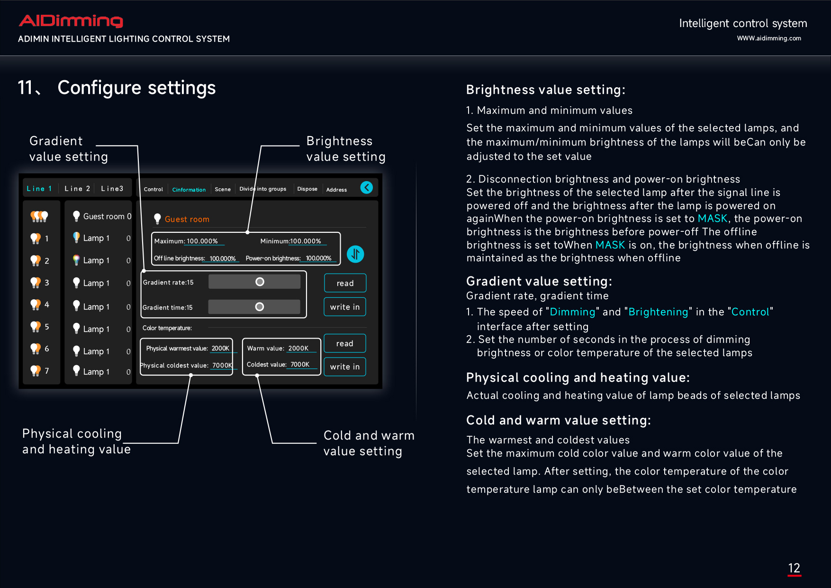831x588 pixels.
Task: Click the bulb icon beside orange Guest room title
Action: 157,219
